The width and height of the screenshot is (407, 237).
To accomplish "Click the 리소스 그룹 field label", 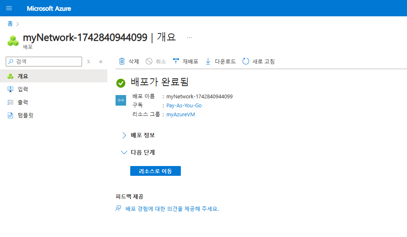I will (x=146, y=114).
